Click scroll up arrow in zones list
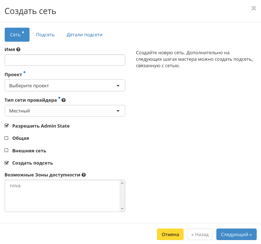The height and width of the screenshot is (244, 261). pyautogui.click(x=122, y=183)
